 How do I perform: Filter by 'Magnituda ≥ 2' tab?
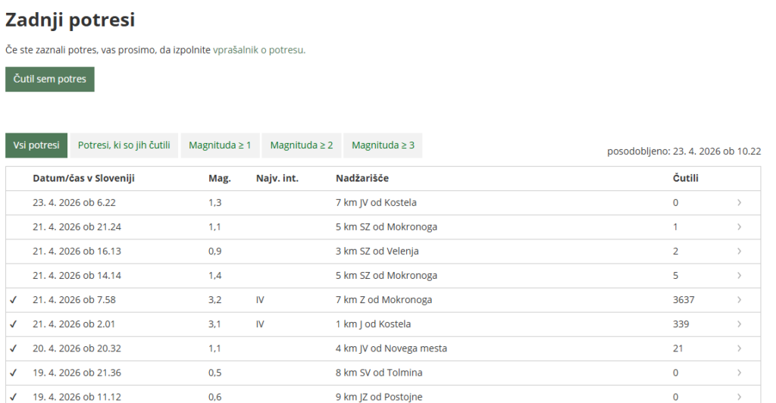[301, 145]
